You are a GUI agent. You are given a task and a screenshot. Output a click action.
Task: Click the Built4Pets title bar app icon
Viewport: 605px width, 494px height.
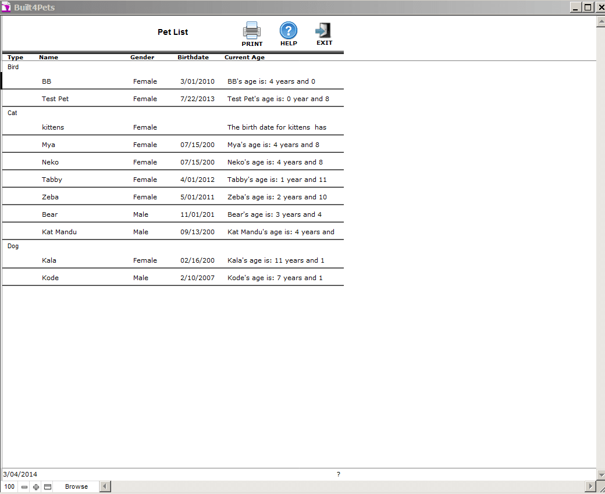click(x=6, y=8)
